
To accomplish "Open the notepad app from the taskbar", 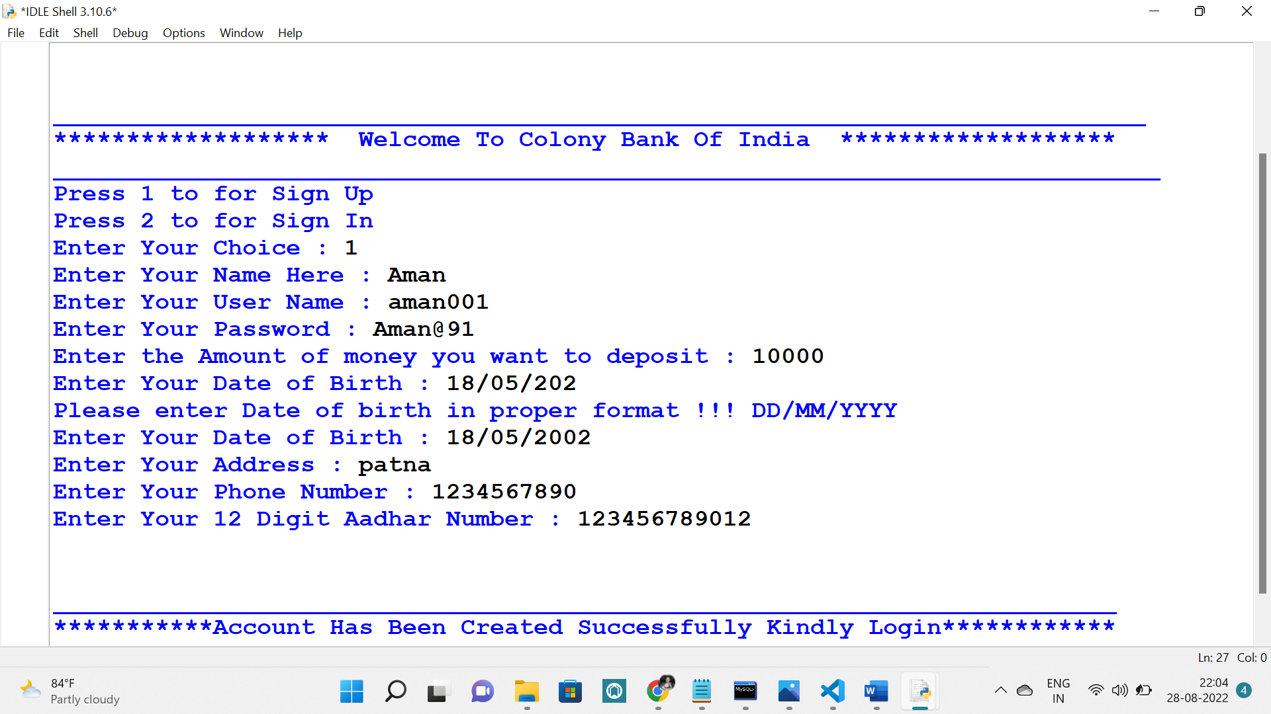I will pos(702,692).
